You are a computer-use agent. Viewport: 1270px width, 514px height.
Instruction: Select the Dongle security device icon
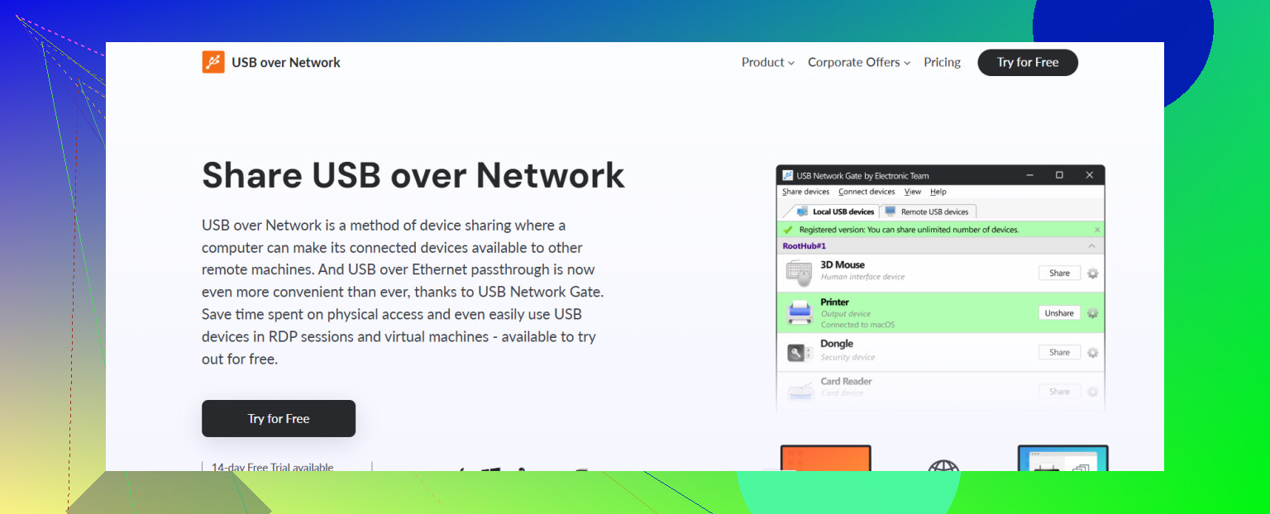pyautogui.click(x=799, y=352)
